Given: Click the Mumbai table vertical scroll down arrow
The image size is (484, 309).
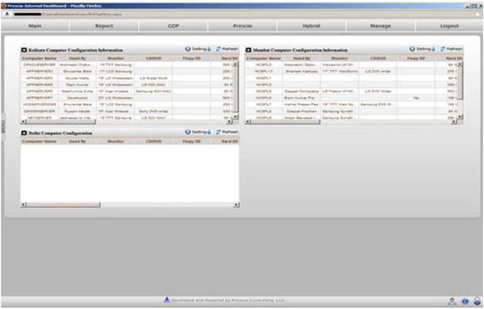Looking at the screenshot, I should (460, 117).
